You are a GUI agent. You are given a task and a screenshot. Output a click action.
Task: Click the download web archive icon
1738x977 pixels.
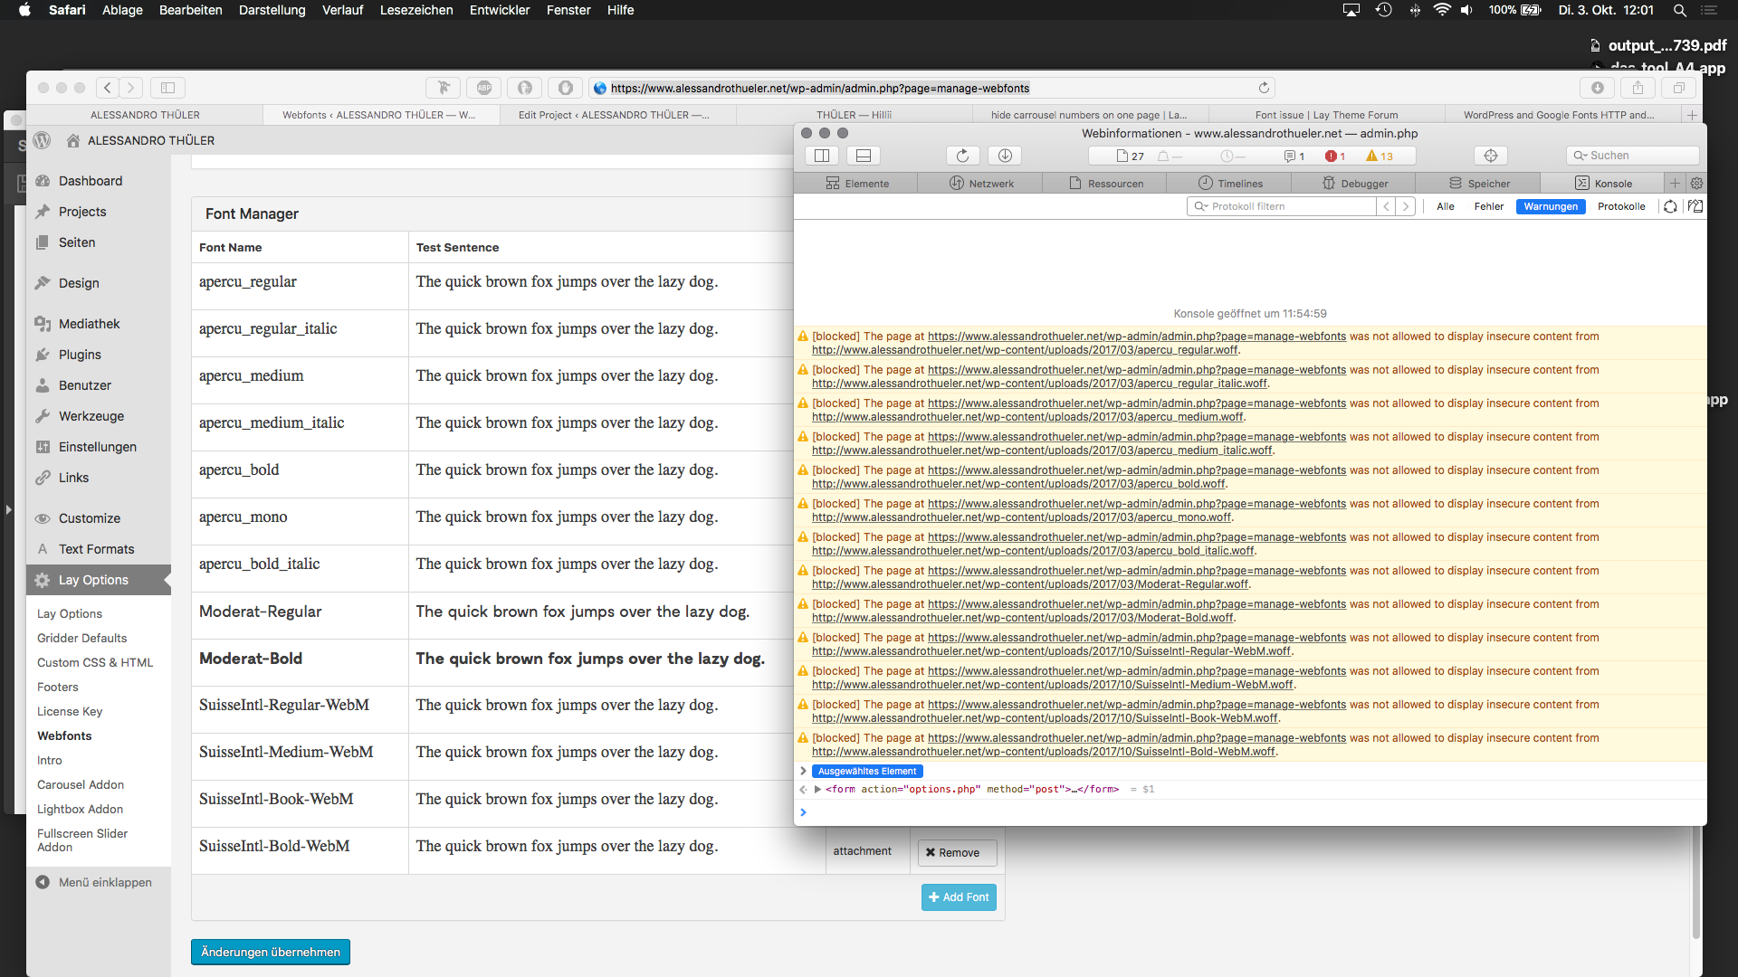tap(1005, 156)
